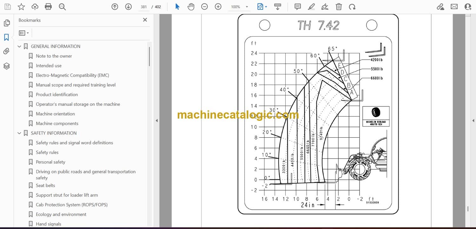Collapse the left navigation pane arrow
476x229 pixels.
click(156, 121)
